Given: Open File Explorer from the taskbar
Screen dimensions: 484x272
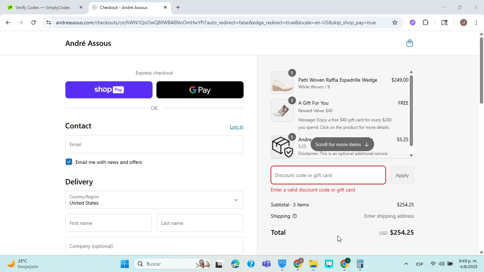Looking at the screenshot, I should tap(313, 264).
